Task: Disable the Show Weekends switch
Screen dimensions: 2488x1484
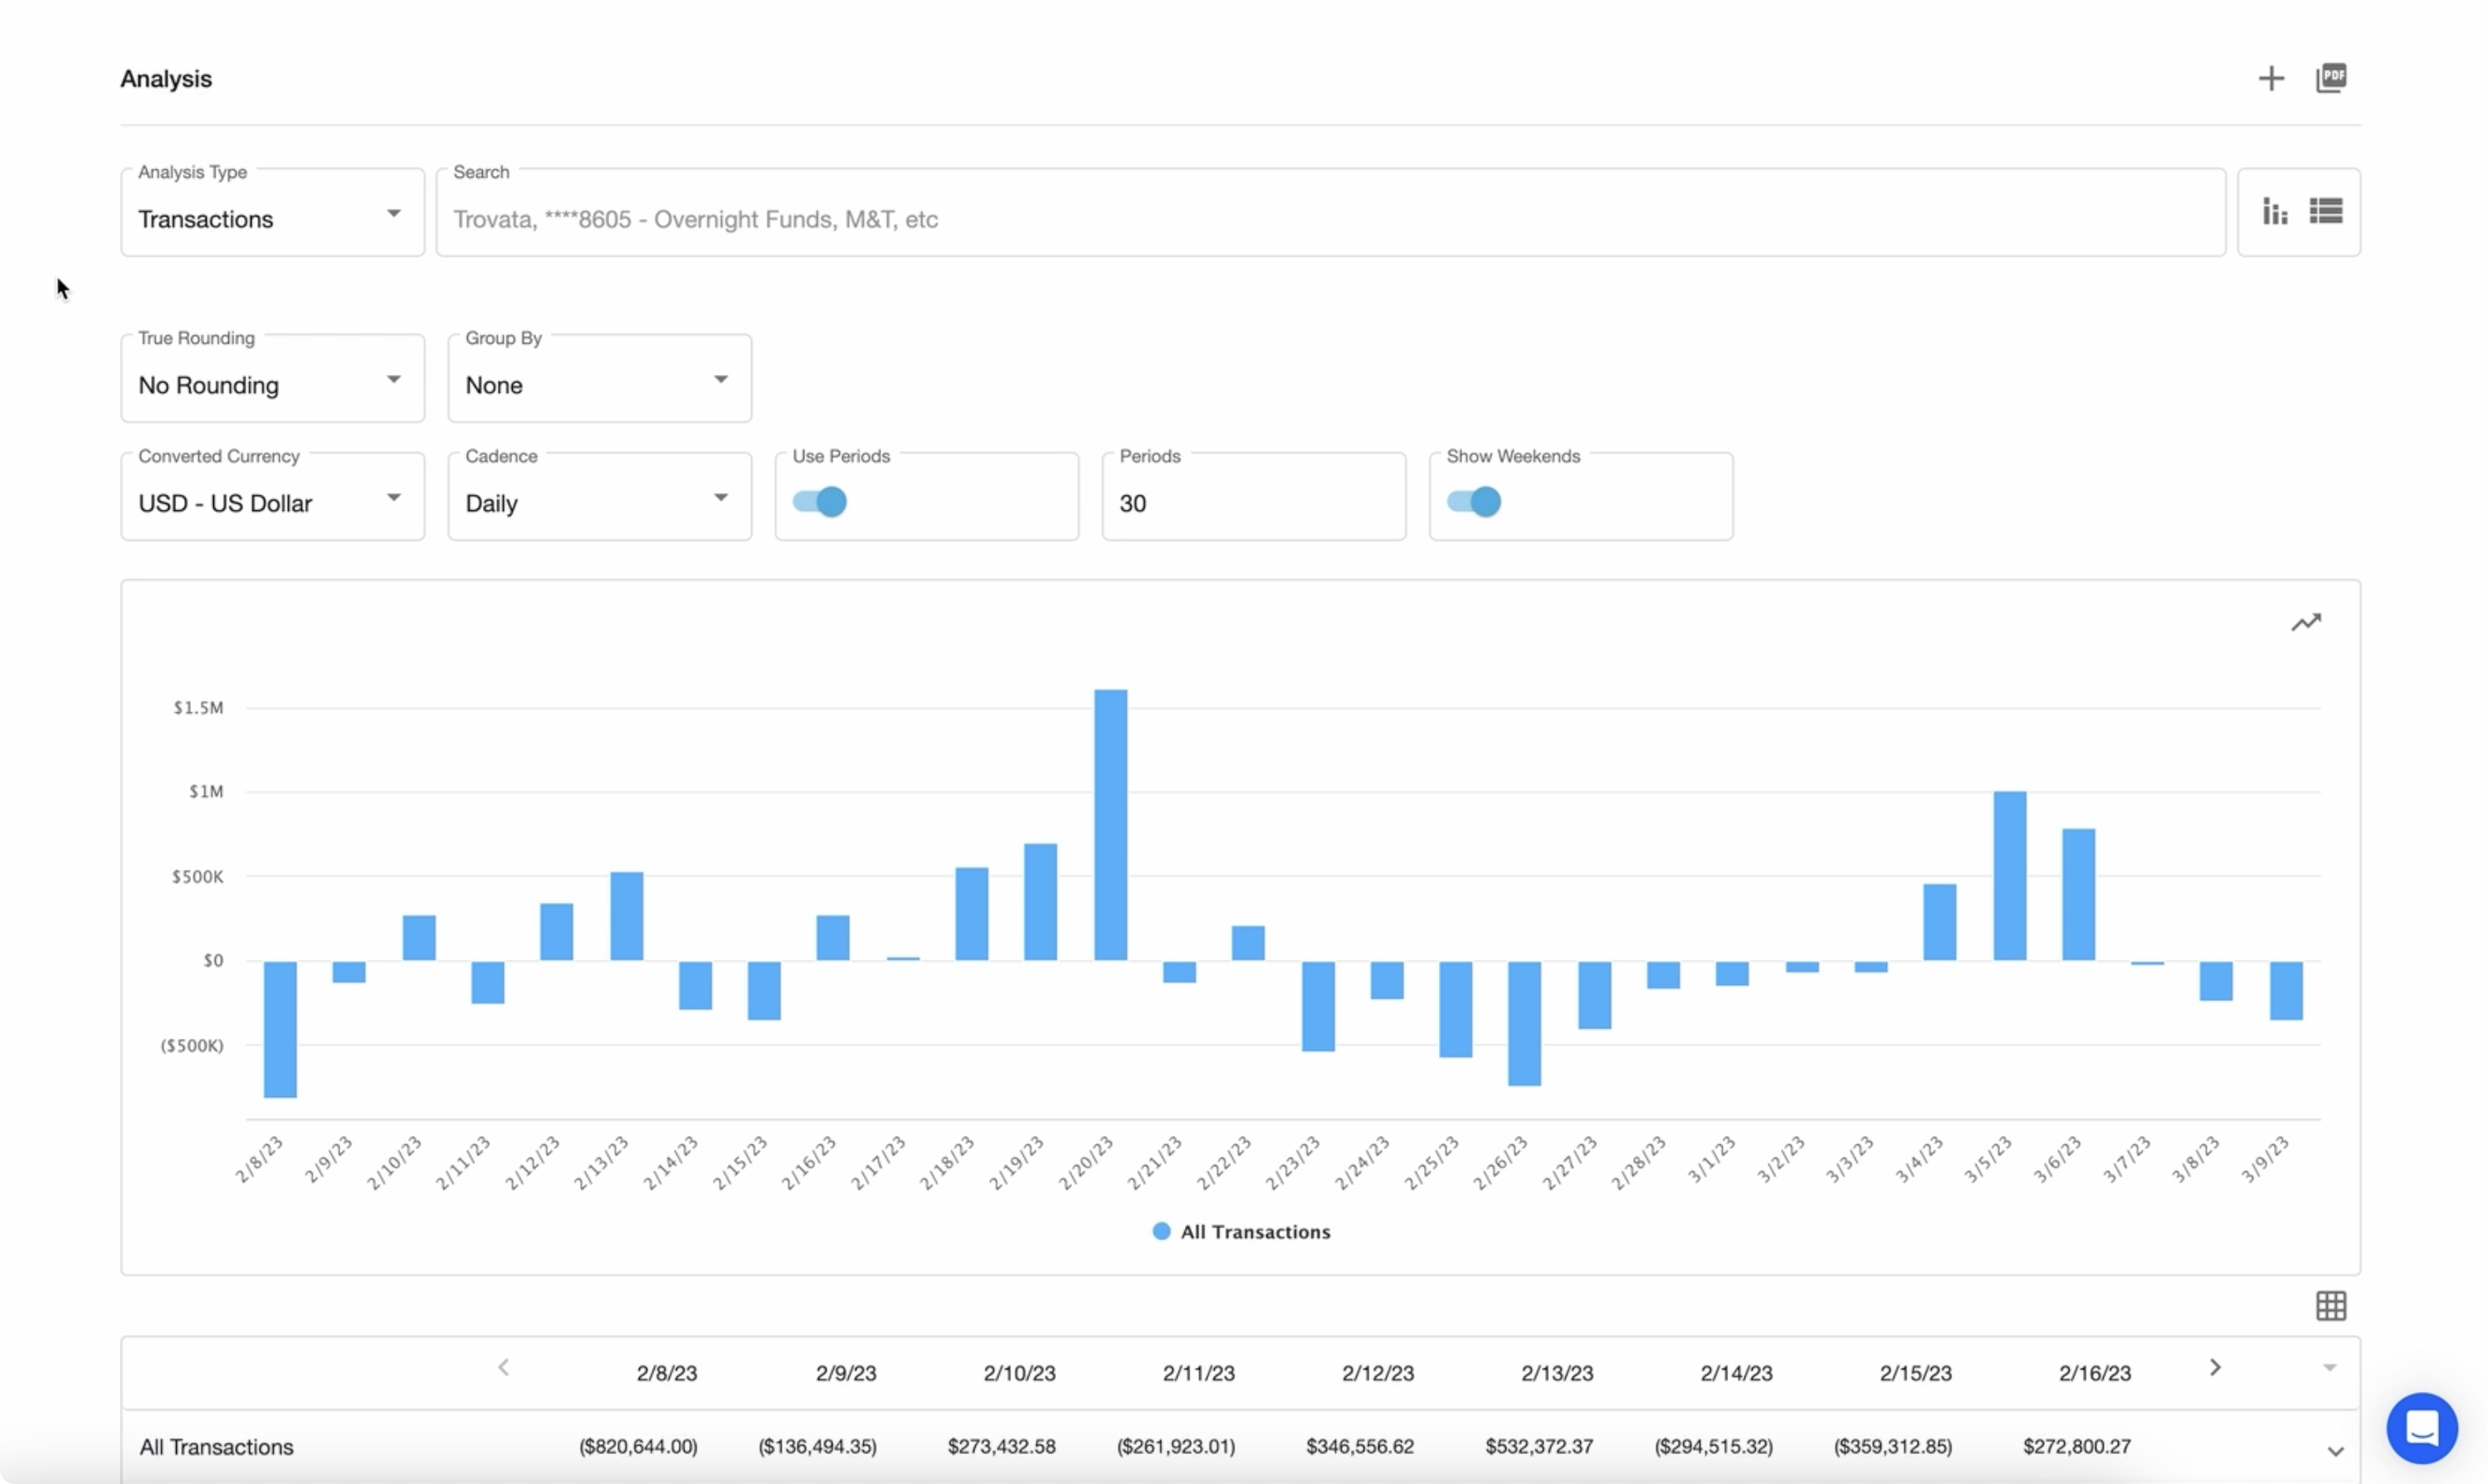Action: pyautogui.click(x=1474, y=501)
